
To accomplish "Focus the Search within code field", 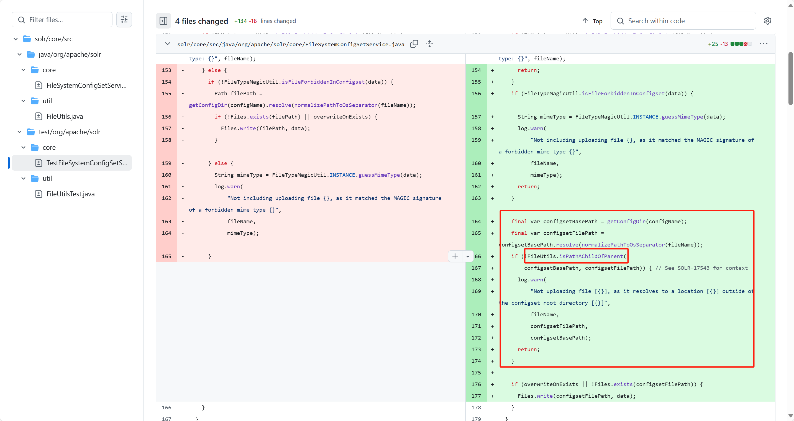I will pos(683,21).
